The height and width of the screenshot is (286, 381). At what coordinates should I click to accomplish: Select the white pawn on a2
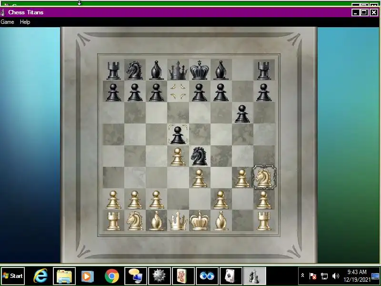pos(113,200)
